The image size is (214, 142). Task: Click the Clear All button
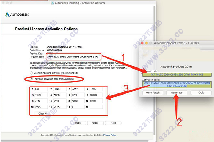[43, 113]
